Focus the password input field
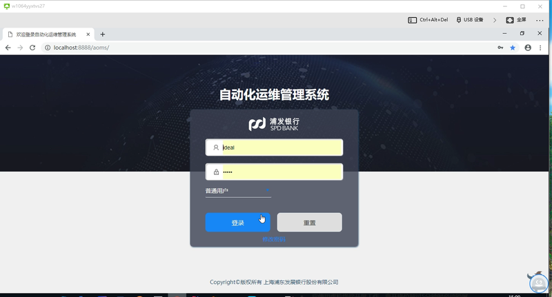This screenshot has width=552, height=297. pos(274,172)
